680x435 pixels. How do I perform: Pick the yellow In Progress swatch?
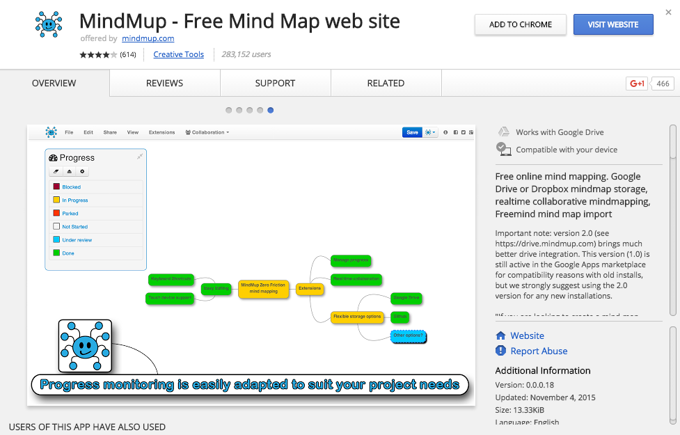(56, 200)
